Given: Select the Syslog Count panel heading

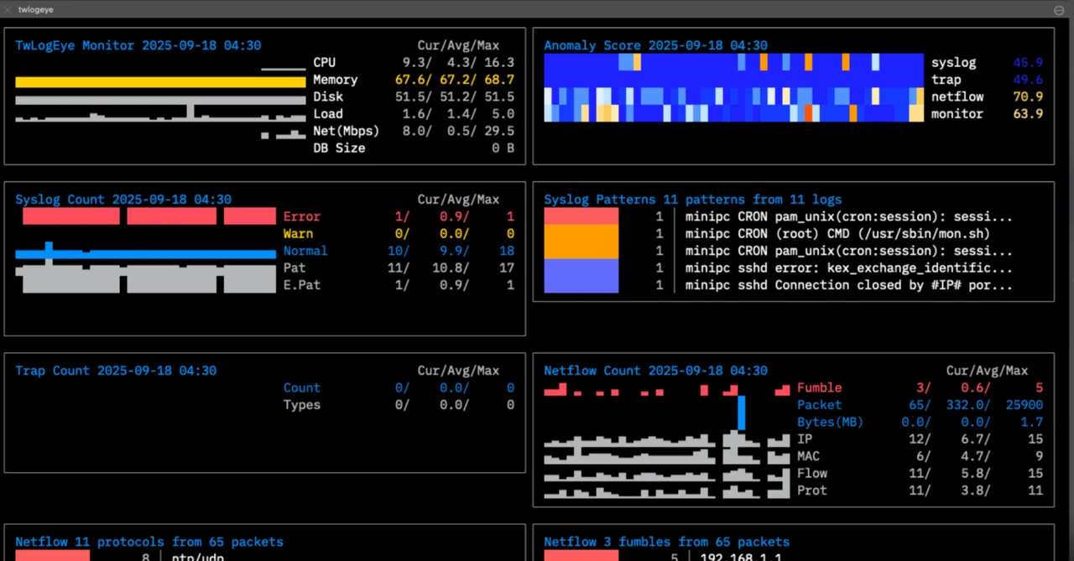Looking at the screenshot, I should [x=123, y=200].
